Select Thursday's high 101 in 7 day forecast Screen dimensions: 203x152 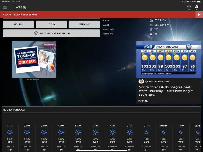[x=145, y=66]
